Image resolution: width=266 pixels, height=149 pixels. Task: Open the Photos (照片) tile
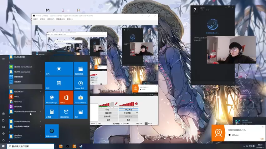coord(80,112)
